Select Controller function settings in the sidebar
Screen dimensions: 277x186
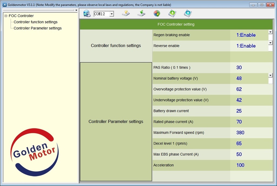click(35, 22)
